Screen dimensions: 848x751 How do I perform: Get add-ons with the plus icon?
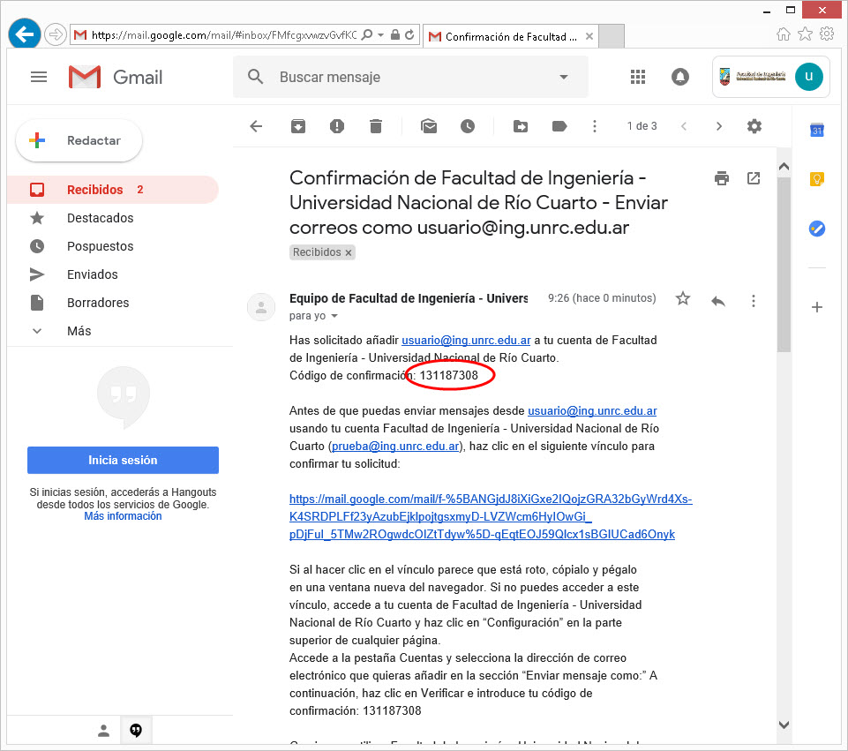(x=816, y=307)
